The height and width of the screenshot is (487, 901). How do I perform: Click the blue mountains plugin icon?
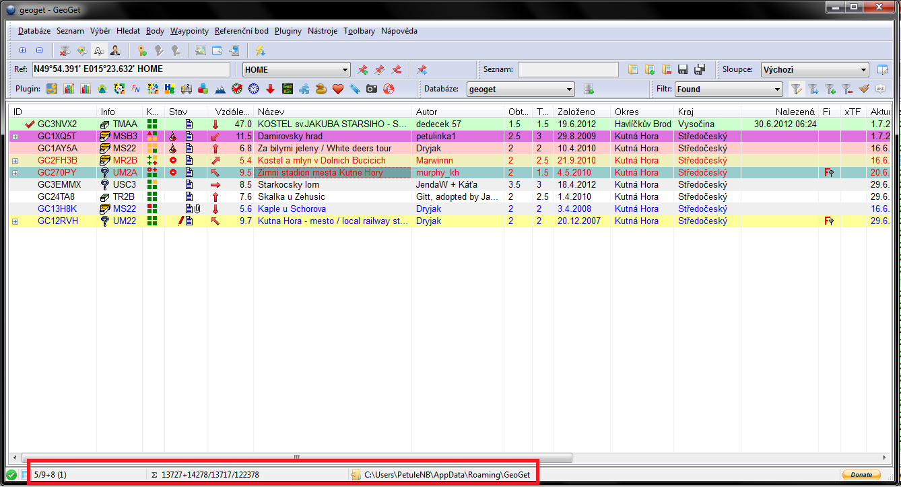(220, 89)
